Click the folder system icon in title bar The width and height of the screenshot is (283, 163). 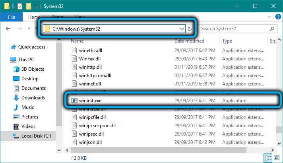coord(7,6)
